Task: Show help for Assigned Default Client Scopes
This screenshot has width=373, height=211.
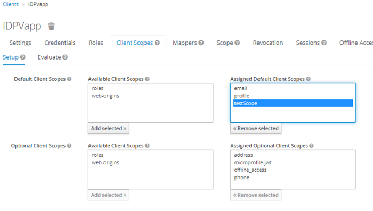Action: pyautogui.click(x=309, y=79)
